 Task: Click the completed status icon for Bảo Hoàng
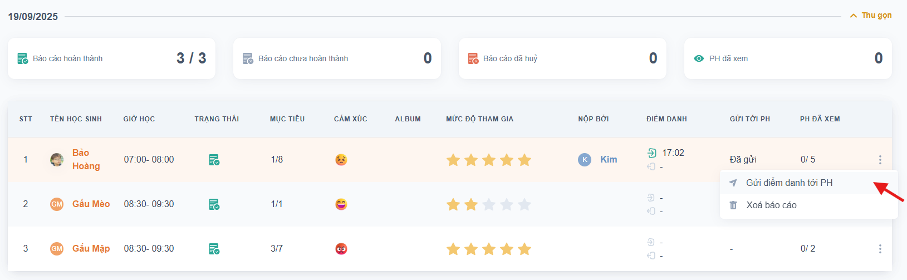pyautogui.click(x=214, y=160)
